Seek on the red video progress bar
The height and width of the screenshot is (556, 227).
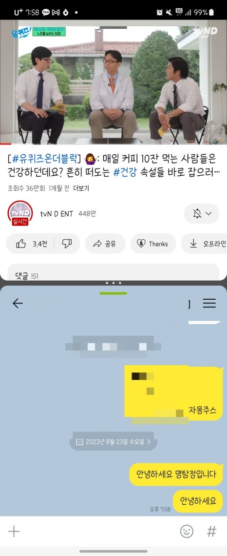click(113, 144)
